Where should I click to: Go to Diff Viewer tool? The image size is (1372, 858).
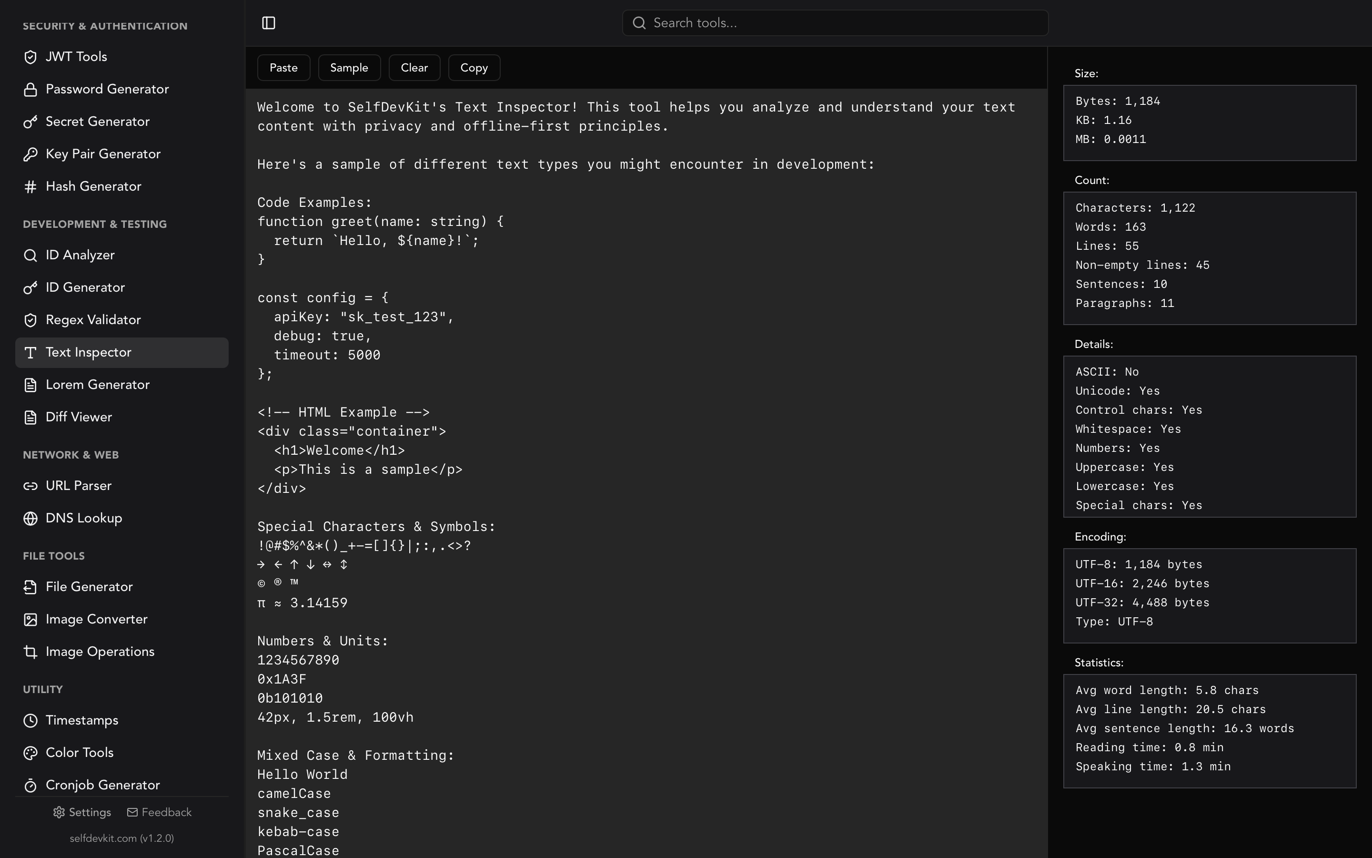click(x=122, y=417)
